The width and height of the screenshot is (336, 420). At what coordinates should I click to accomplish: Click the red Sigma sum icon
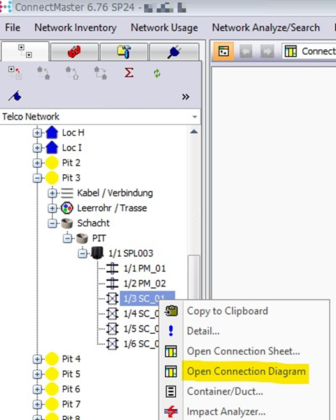pos(129,73)
